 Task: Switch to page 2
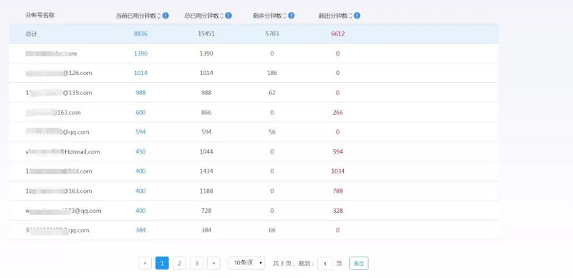click(180, 263)
